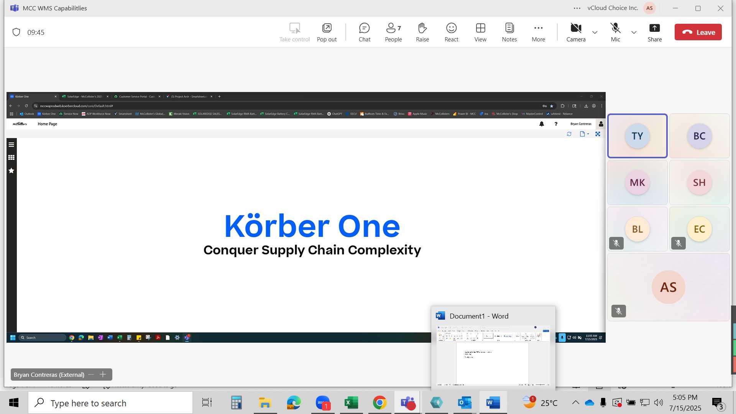Expand the Mic options chevron

click(634, 32)
